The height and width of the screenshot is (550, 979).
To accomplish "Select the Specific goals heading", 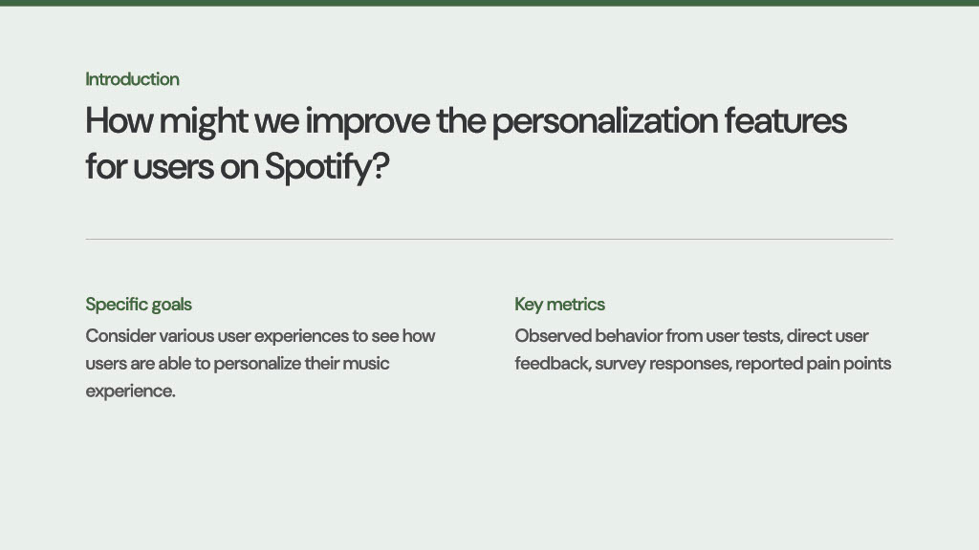I will click(x=139, y=305).
